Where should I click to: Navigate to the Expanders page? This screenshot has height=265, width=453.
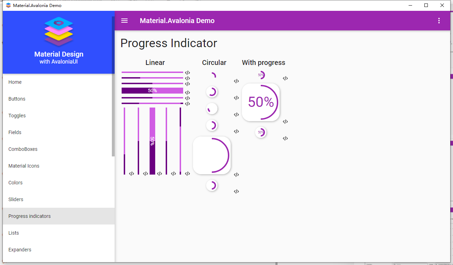[58, 250]
